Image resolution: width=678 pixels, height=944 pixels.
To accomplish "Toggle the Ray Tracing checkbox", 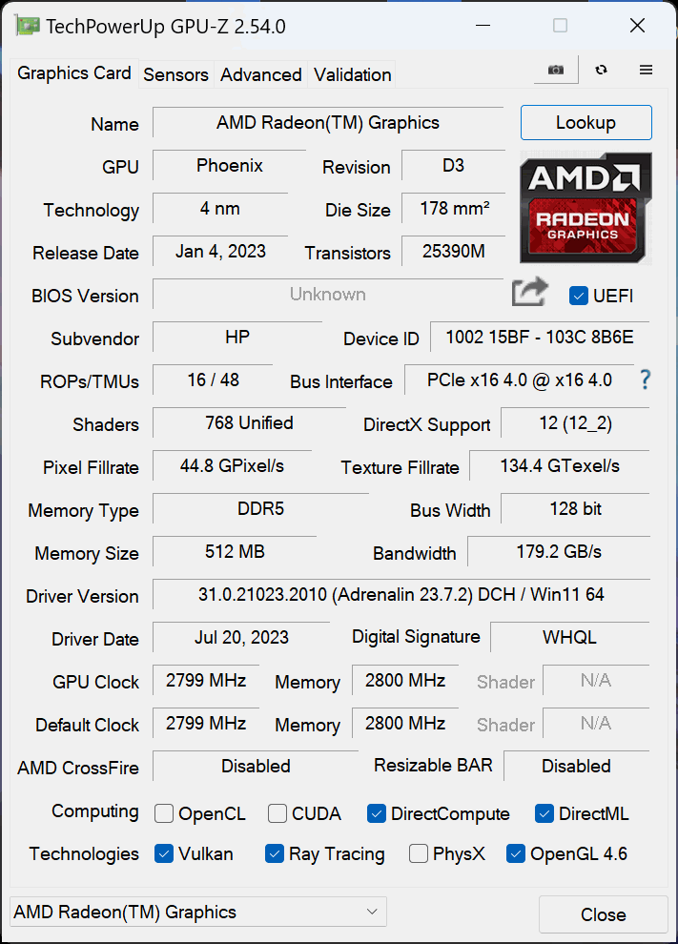I will (275, 853).
